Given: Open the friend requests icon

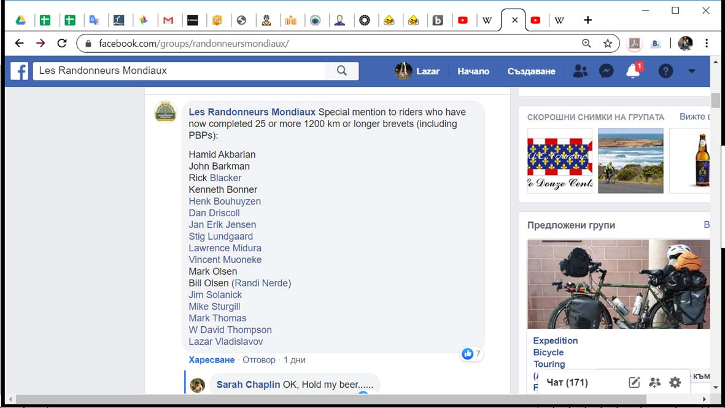Looking at the screenshot, I should pyautogui.click(x=580, y=71).
